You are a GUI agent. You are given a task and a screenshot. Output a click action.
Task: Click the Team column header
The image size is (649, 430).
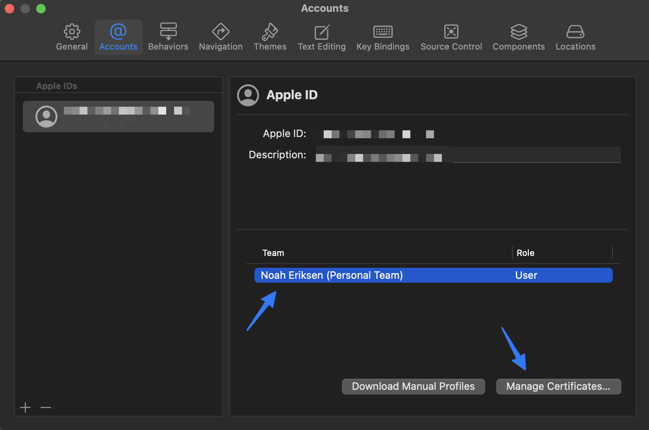tap(273, 253)
